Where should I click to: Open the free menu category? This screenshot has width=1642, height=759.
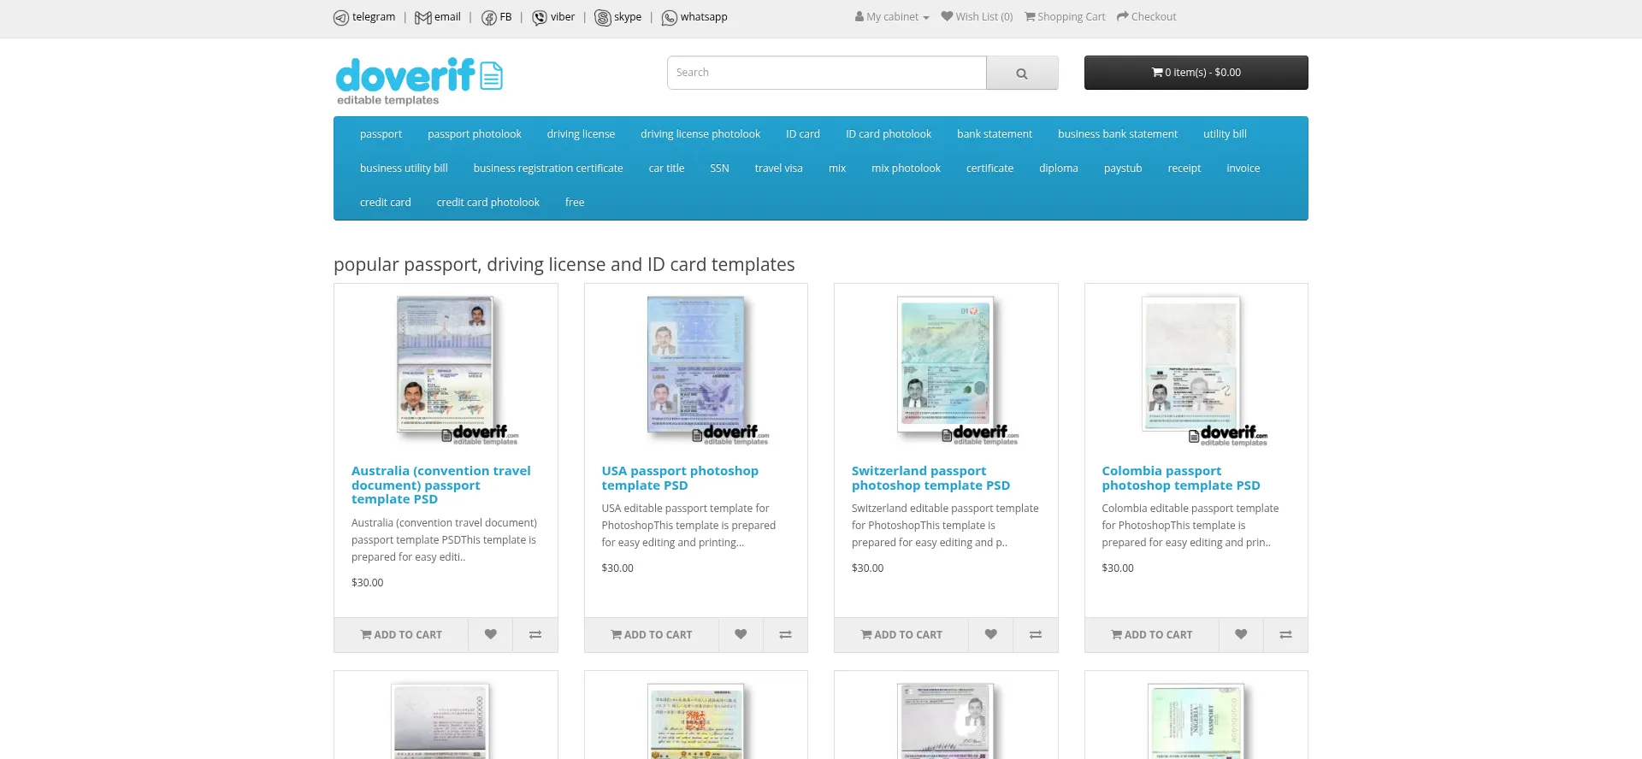(575, 203)
